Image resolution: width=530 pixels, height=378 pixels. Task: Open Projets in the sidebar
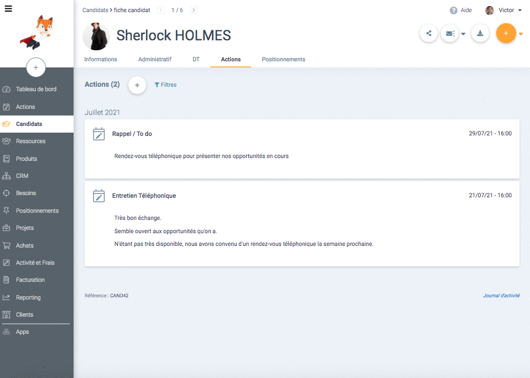(x=37, y=228)
